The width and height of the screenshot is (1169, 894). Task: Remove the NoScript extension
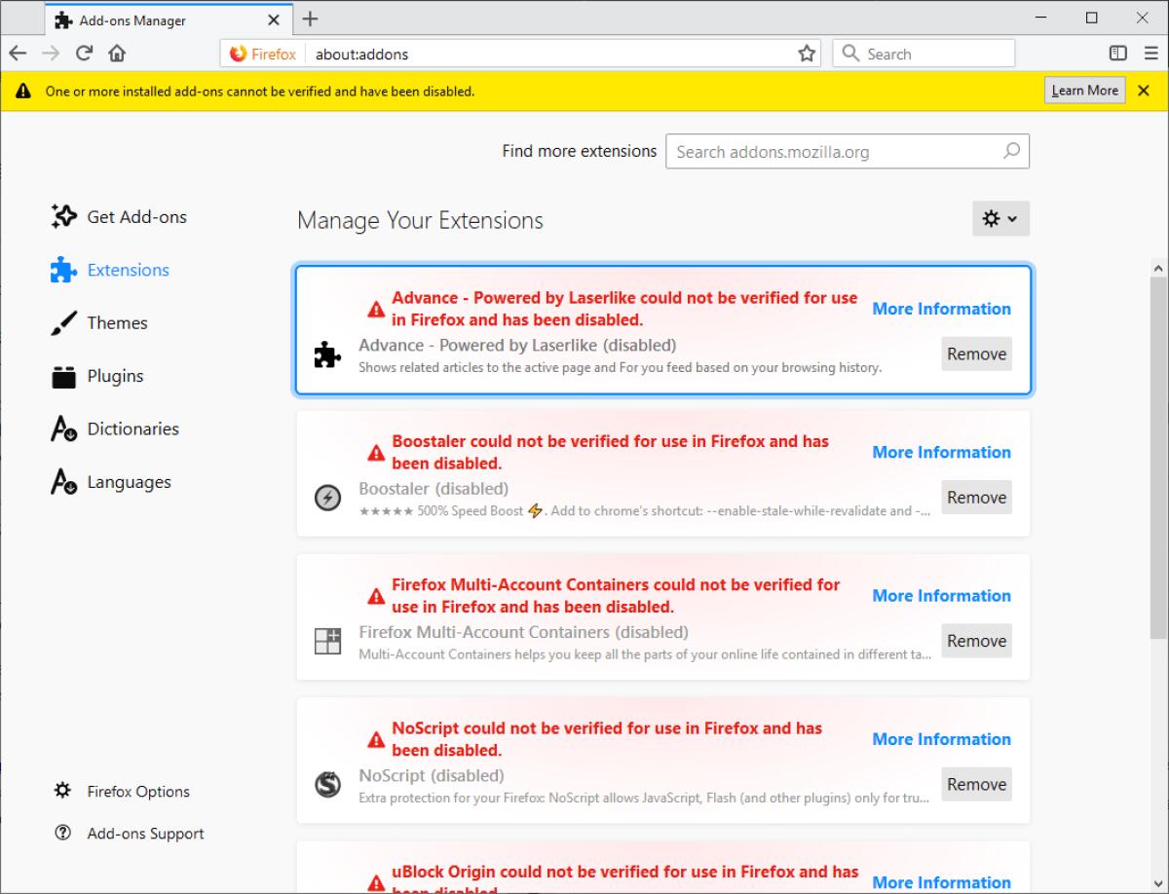976,784
